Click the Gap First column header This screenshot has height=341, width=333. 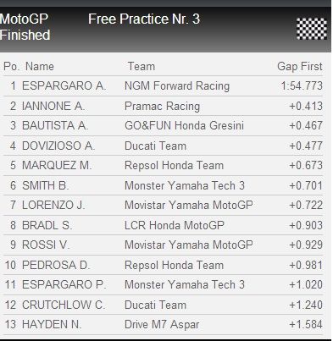[300, 67]
